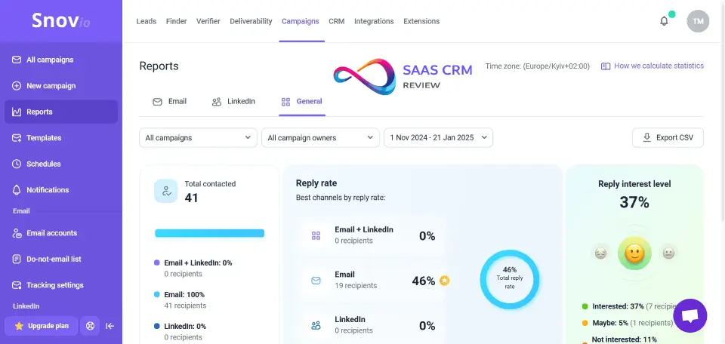Screen dimensions: 725x344
Task: Switch to the Email reports tab
Action: [x=170, y=101]
